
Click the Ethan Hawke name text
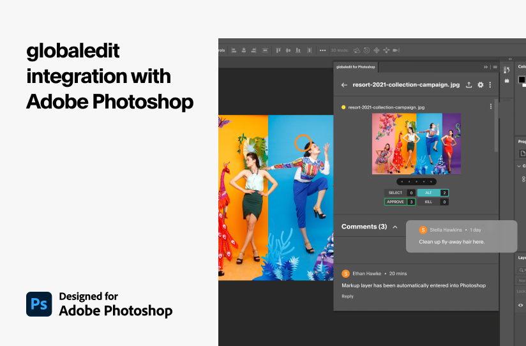click(366, 273)
